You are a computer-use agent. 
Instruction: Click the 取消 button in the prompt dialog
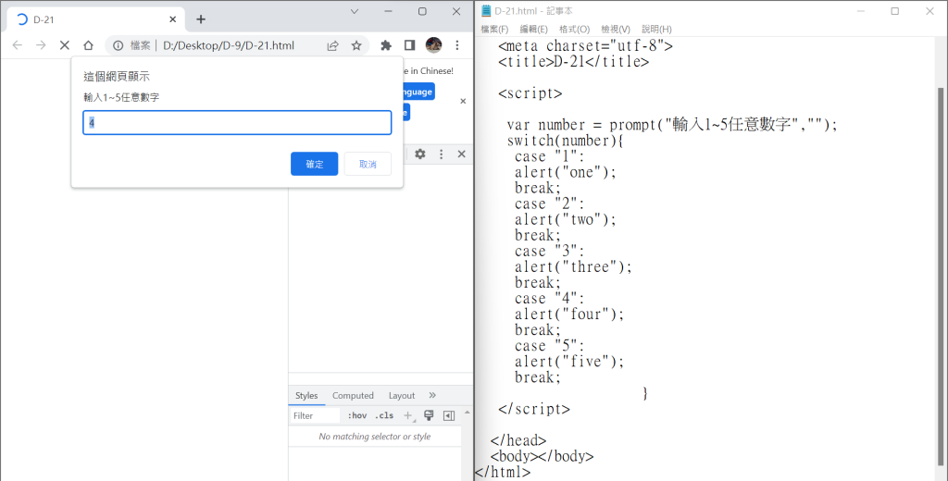[x=368, y=164]
